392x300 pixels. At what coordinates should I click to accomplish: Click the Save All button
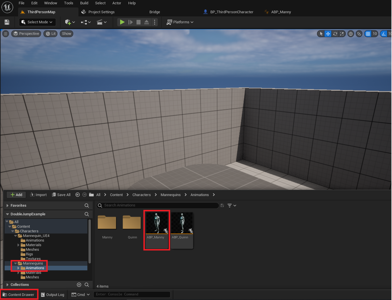pos(61,195)
